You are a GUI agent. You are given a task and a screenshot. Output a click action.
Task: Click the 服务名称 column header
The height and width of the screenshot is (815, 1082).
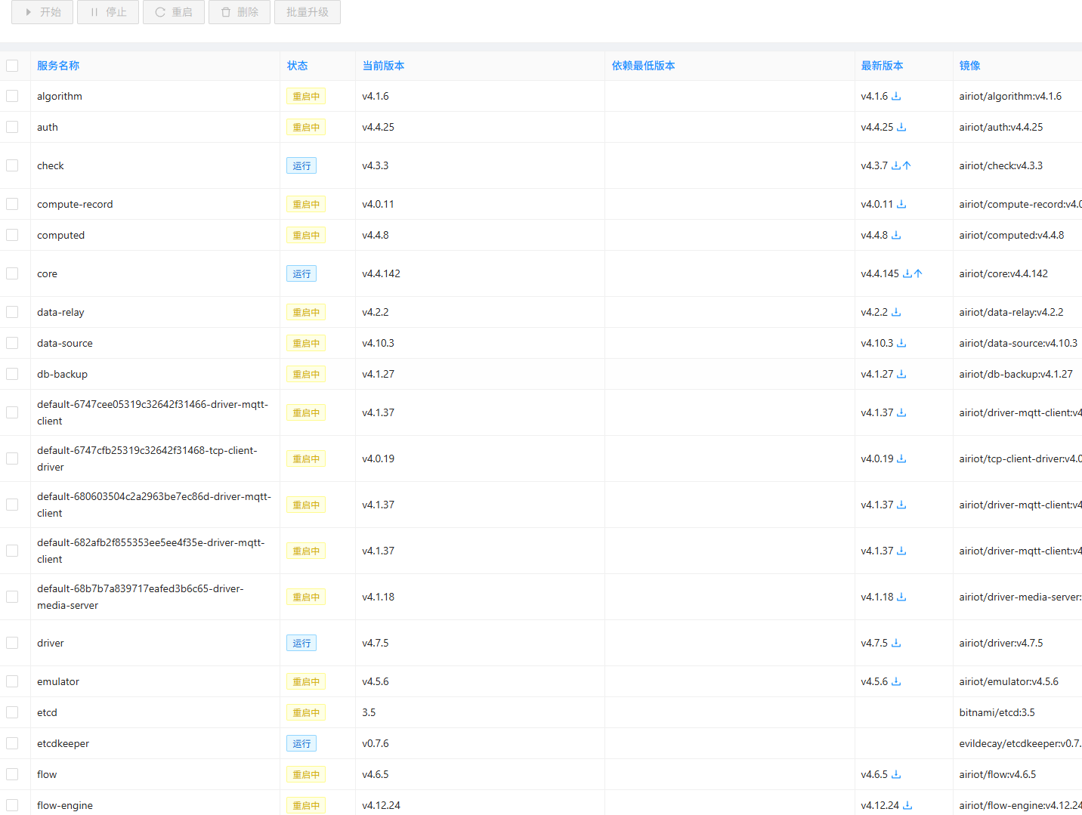click(58, 66)
